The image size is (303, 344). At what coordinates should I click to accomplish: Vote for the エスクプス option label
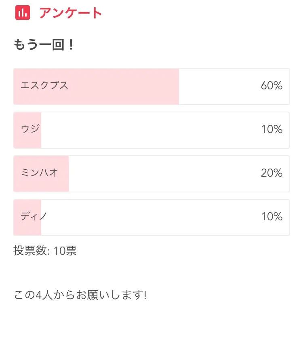pos(44,86)
